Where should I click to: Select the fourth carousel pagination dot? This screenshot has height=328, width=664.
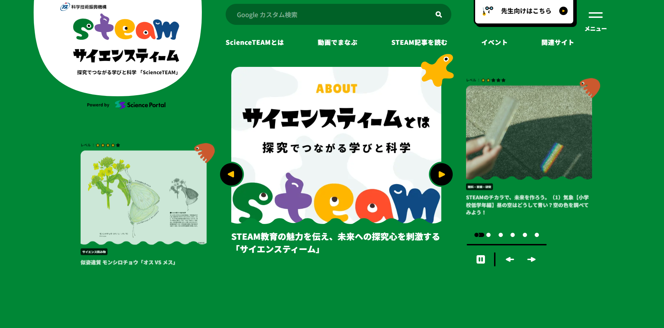(x=513, y=235)
